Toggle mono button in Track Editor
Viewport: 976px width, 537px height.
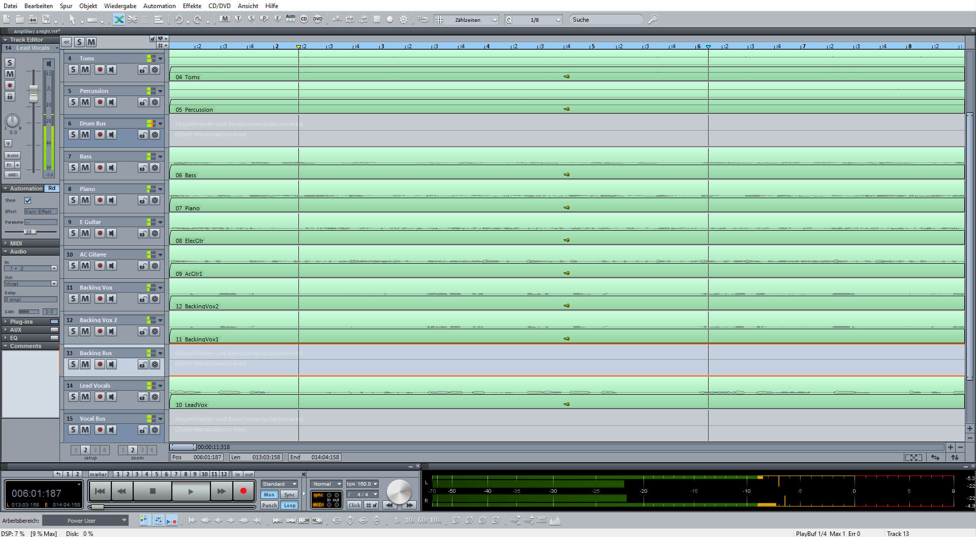13,155
